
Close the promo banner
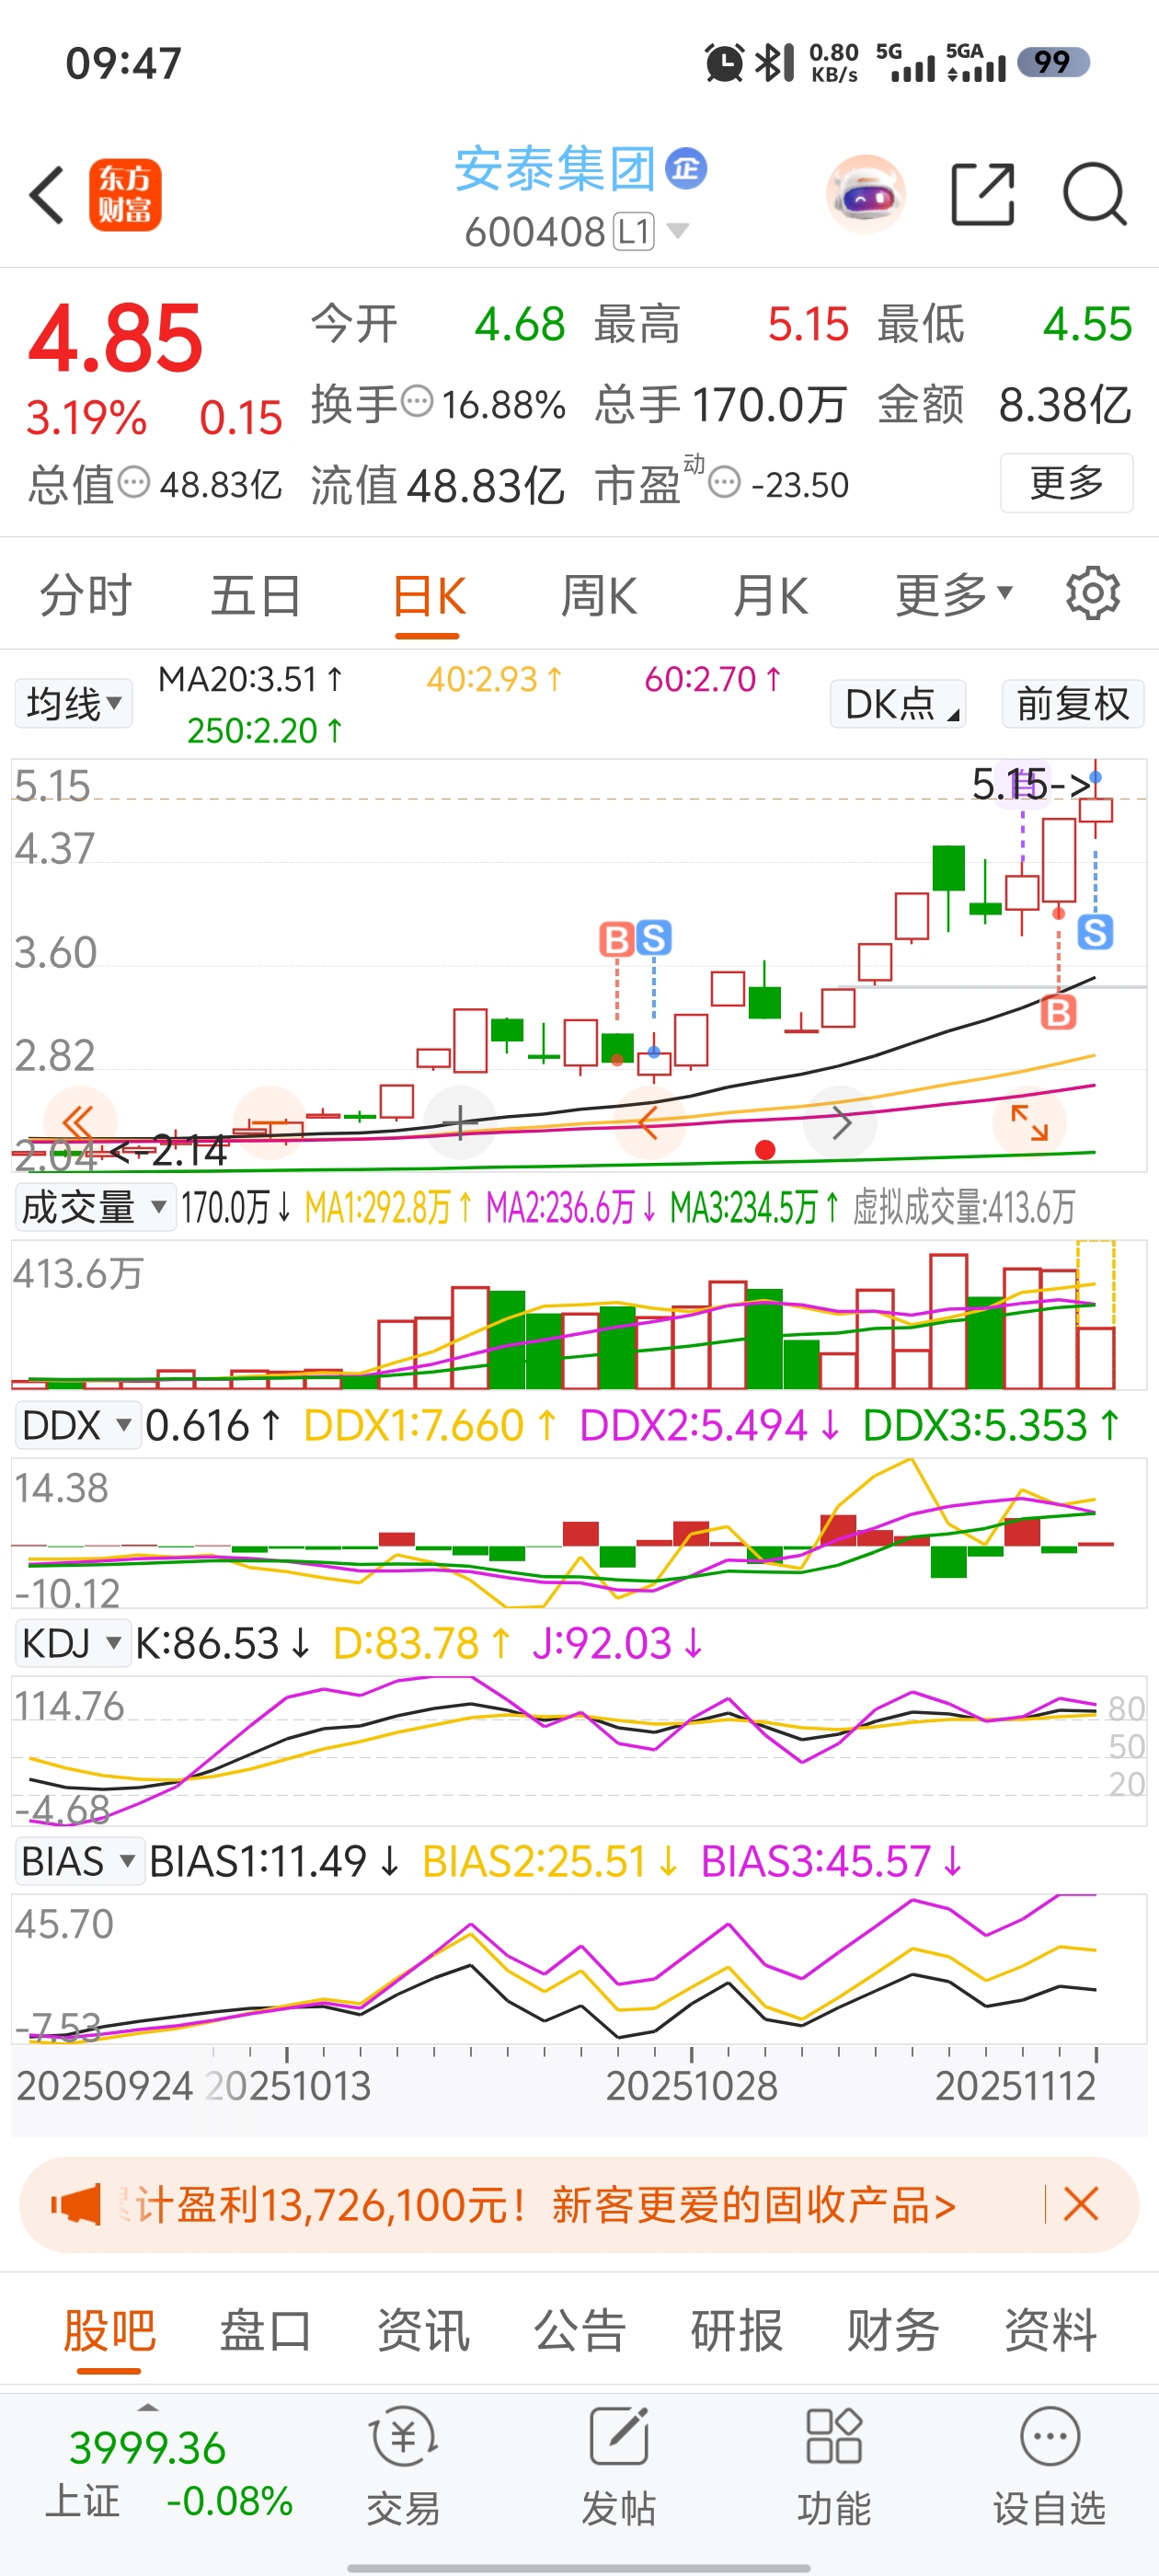click(1081, 2204)
